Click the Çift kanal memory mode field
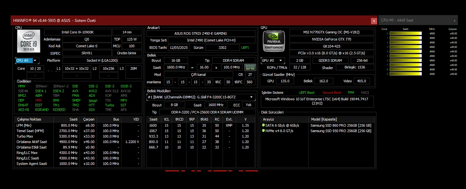This screenshot has height=189, width=466. (198, 75)
